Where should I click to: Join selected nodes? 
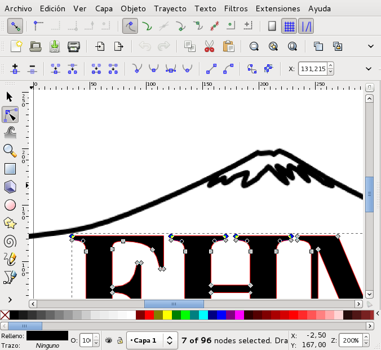55,69
